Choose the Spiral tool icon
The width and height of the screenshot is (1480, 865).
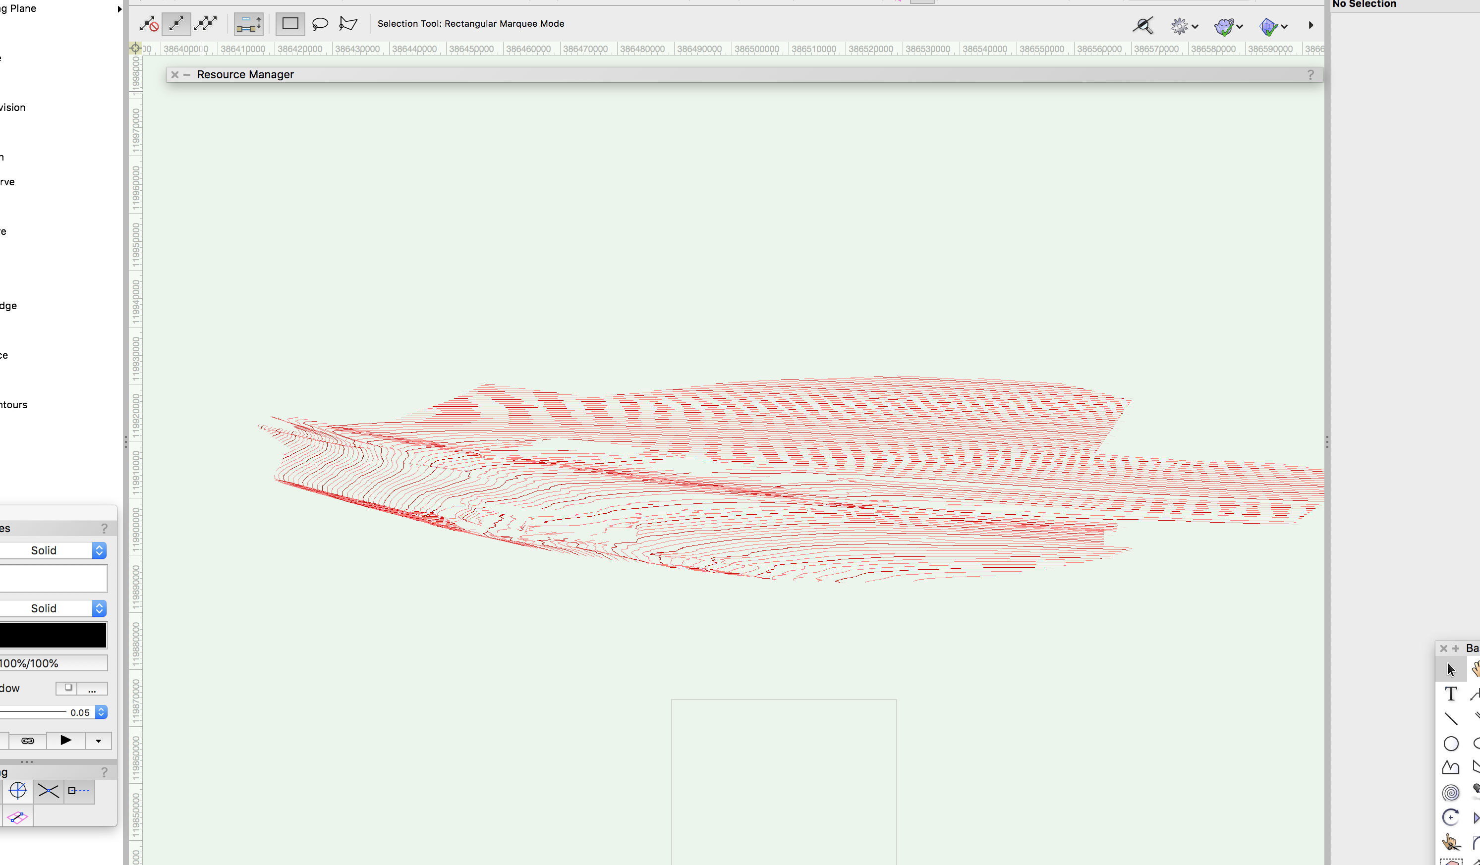pos(1451,793)
